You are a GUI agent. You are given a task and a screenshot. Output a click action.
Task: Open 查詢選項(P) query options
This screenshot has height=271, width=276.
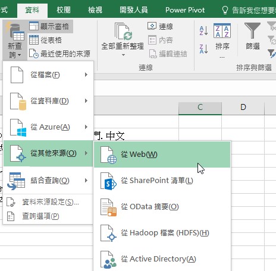coord(48,216)
